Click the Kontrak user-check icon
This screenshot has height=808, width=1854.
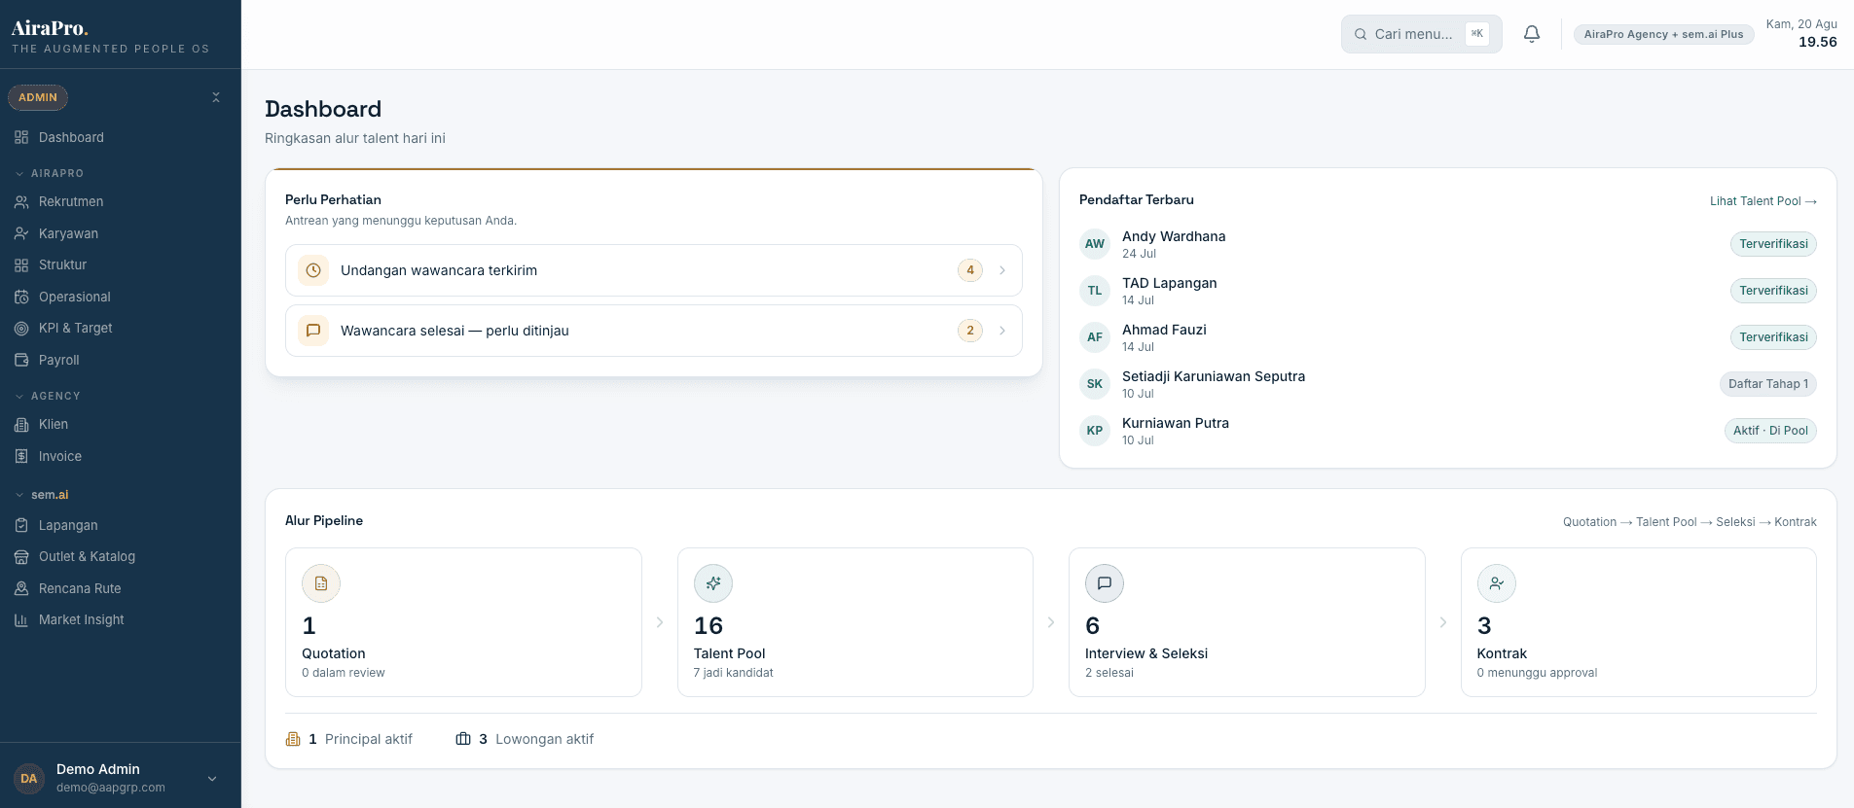(x=1497, y=583)
